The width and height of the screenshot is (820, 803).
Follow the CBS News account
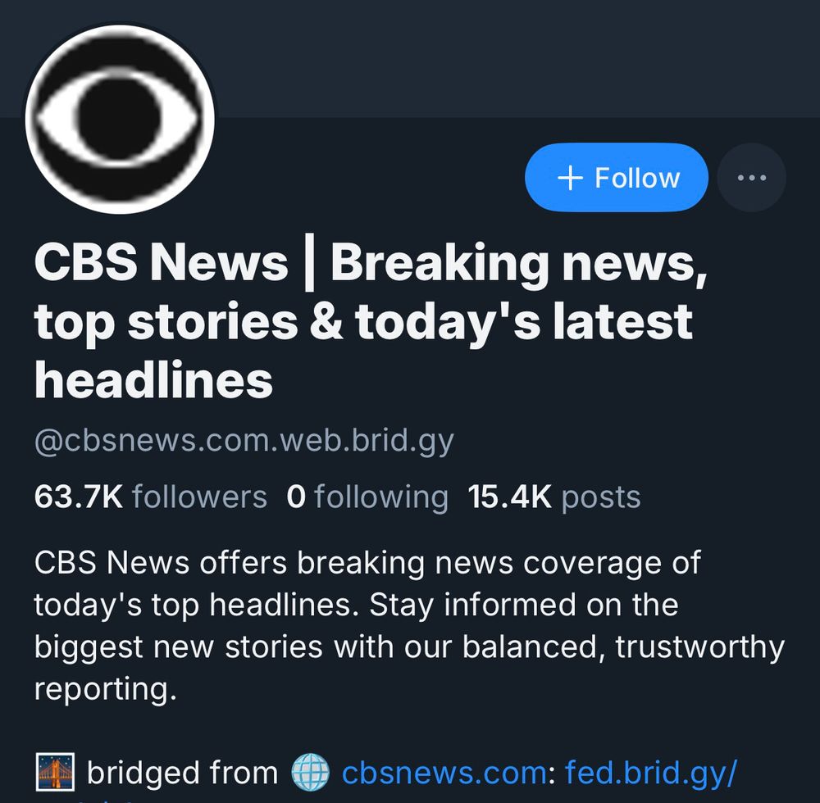click(616, 178)
